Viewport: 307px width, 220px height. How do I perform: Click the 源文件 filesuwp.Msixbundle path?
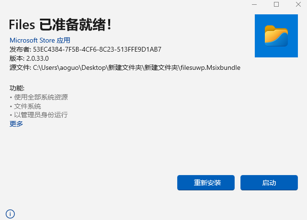(x=125, y=67)
